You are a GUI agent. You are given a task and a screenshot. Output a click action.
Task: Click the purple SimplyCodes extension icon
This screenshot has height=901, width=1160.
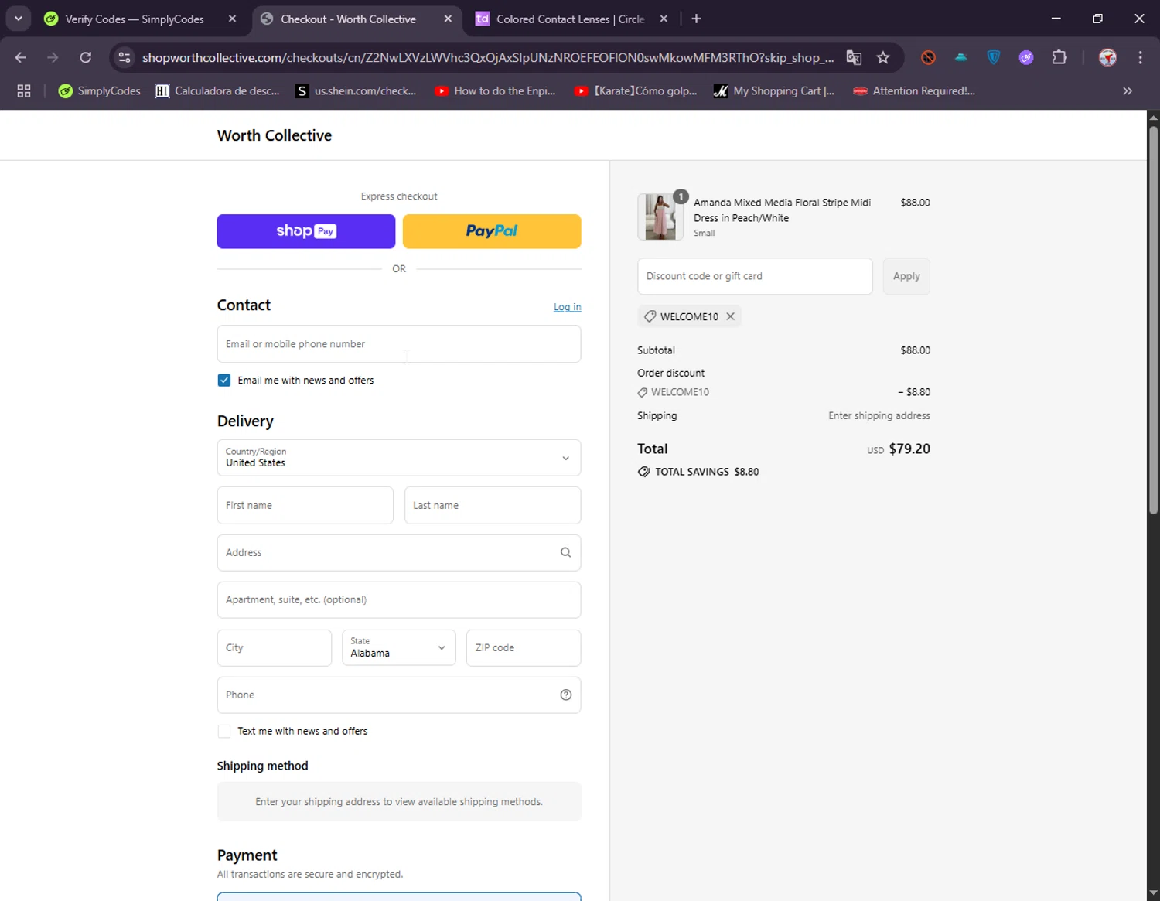coord(1026,57)
